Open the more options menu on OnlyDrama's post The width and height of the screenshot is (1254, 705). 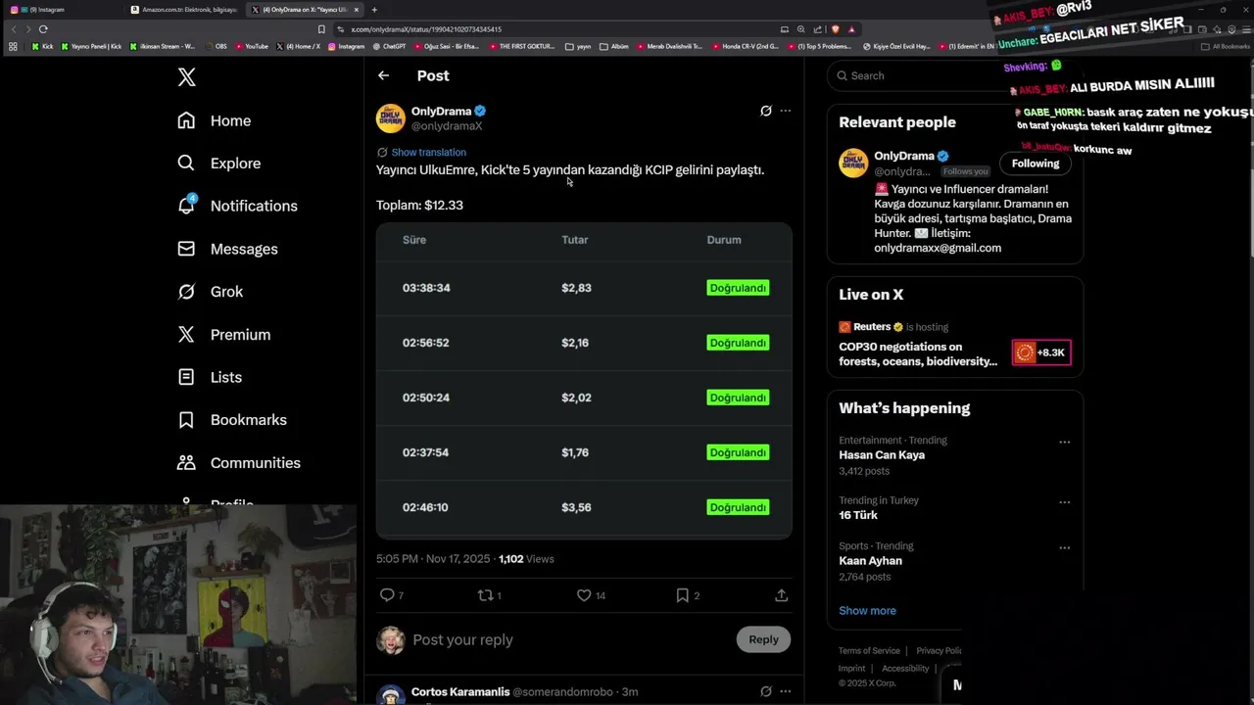pyautogui.click(x=785, y=111)
